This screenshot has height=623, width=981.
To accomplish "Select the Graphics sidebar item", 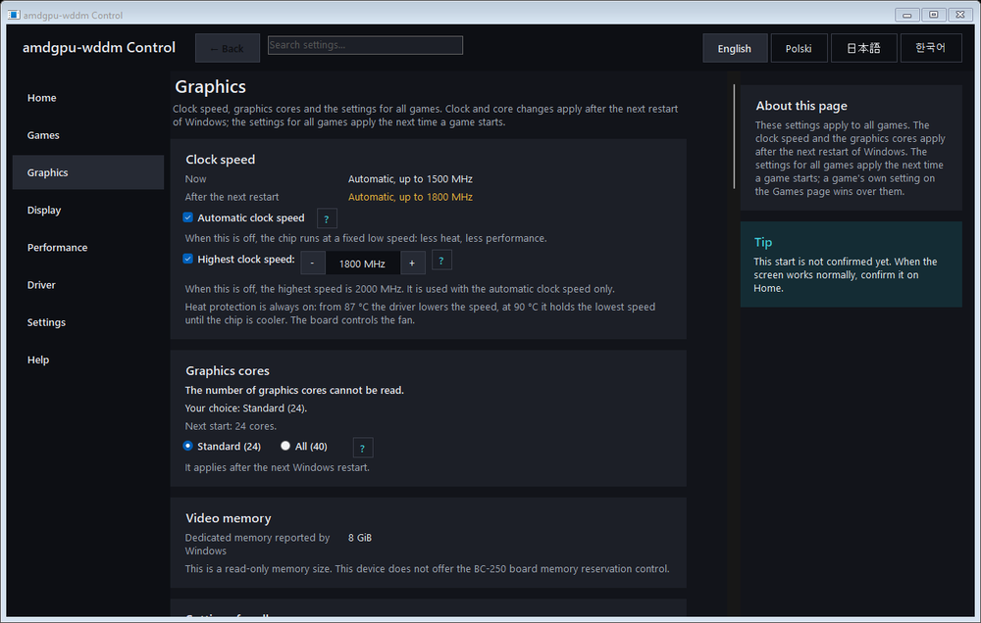I will [88, 172].
